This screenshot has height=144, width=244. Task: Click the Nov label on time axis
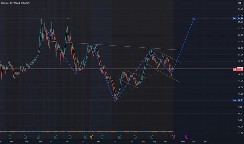click(x=41, y=141)
